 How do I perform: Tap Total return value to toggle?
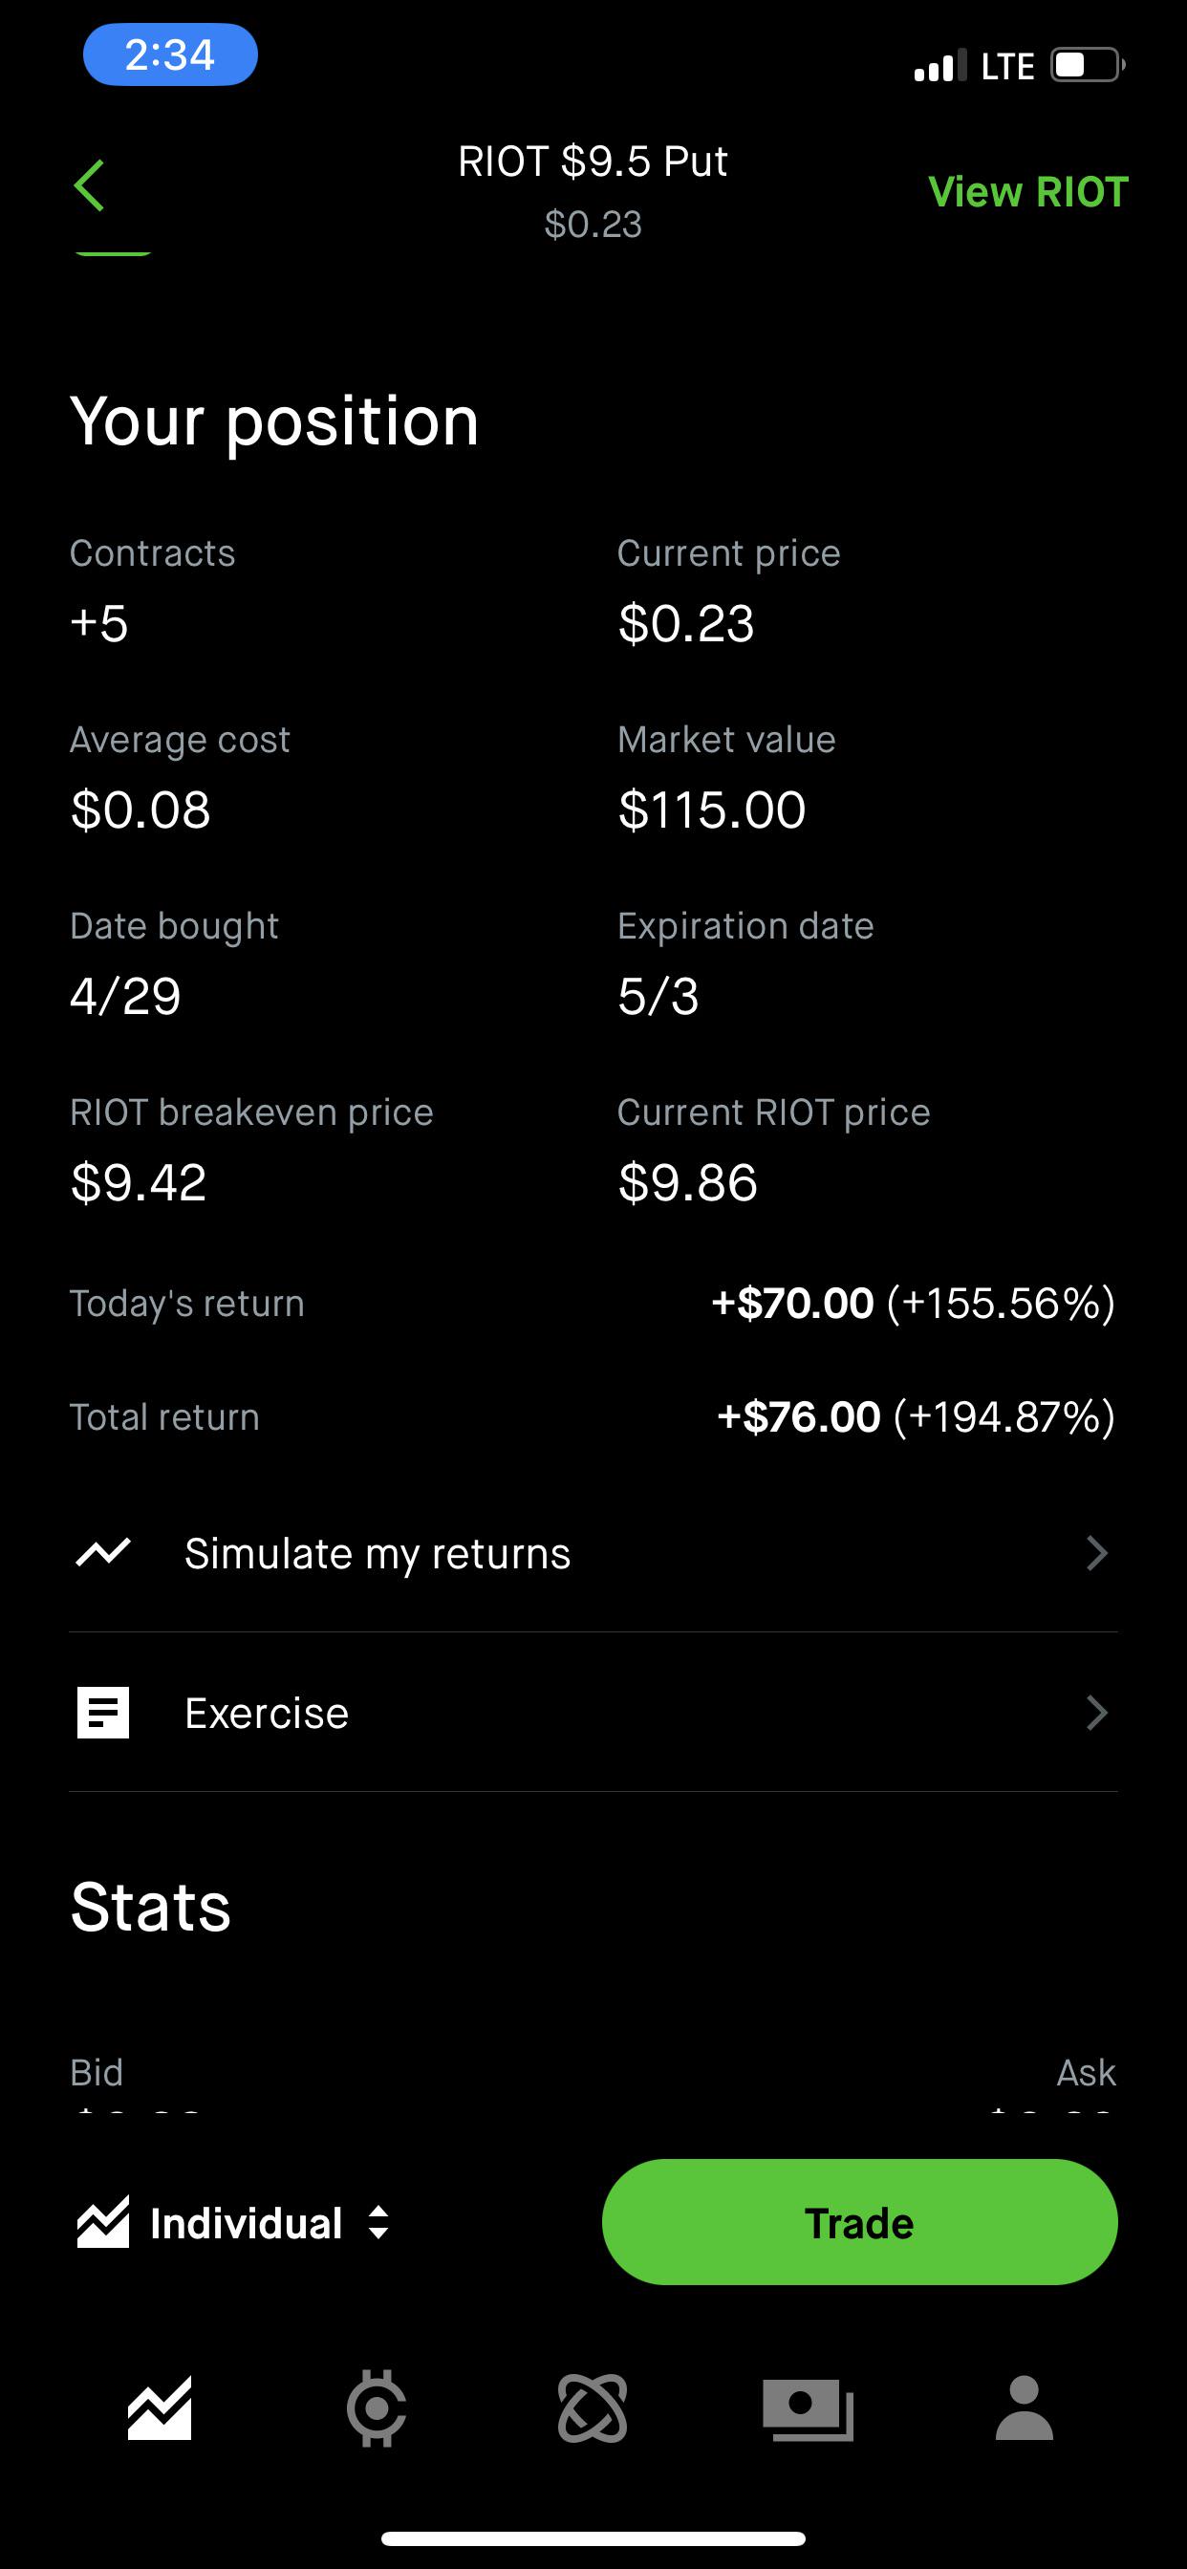[916, 1417]
